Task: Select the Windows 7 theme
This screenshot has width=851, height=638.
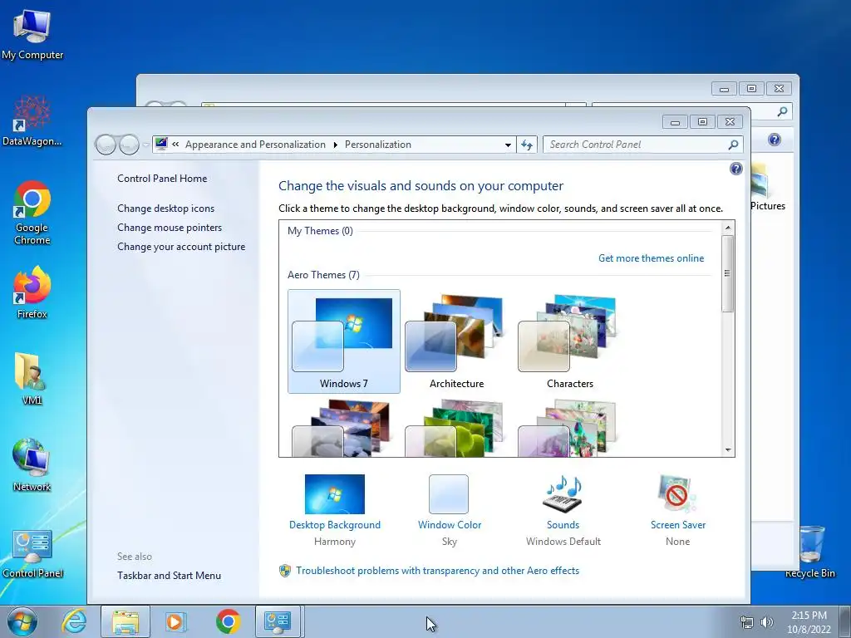Action: [x=343, y=341]
